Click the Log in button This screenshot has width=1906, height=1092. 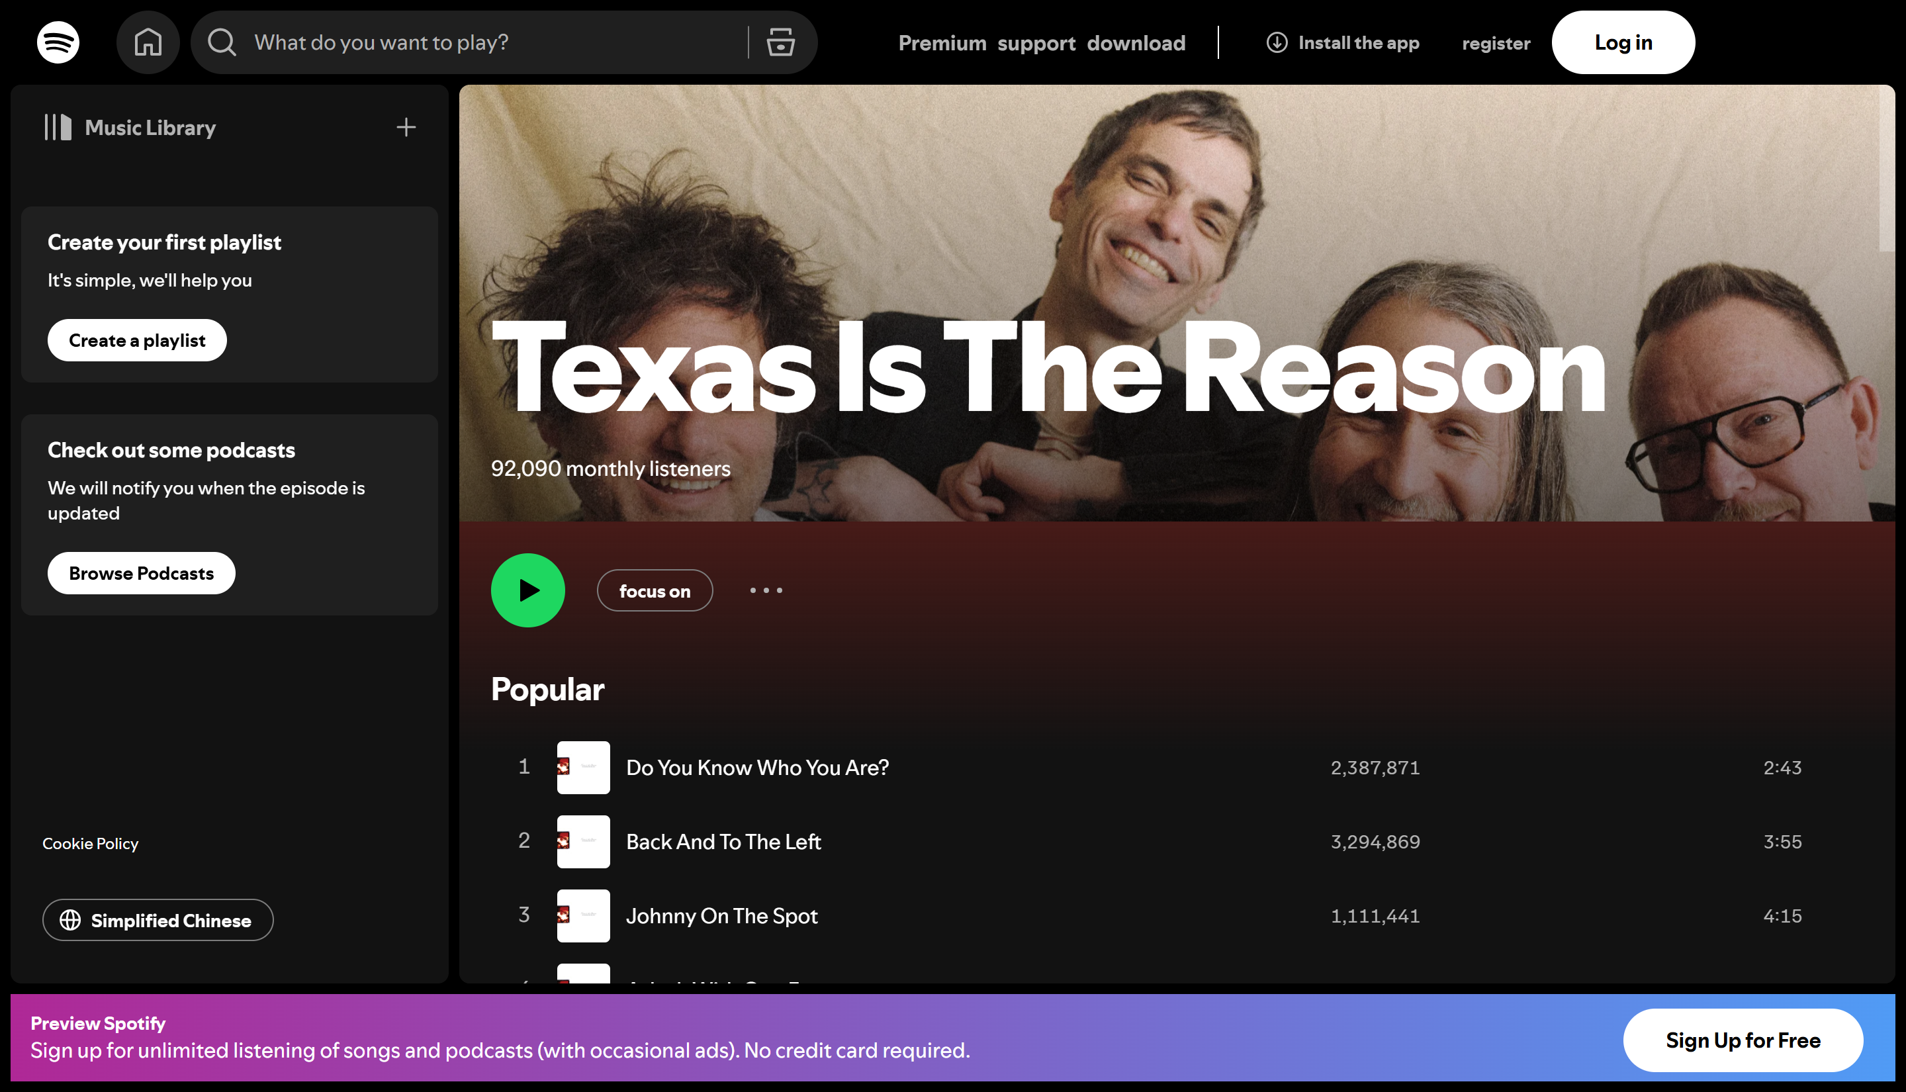(x=1623, y=43)
